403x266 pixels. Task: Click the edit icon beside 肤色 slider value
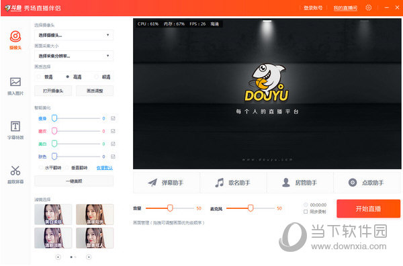click(113, 157)
